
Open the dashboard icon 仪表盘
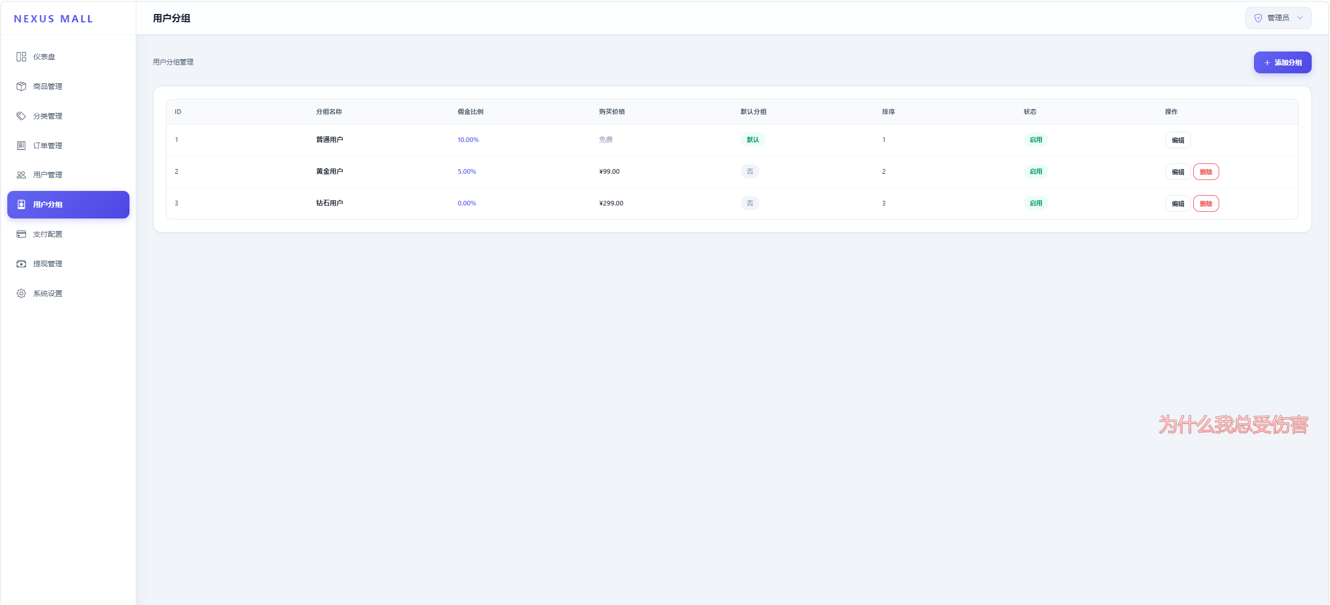tap(21, 57)
